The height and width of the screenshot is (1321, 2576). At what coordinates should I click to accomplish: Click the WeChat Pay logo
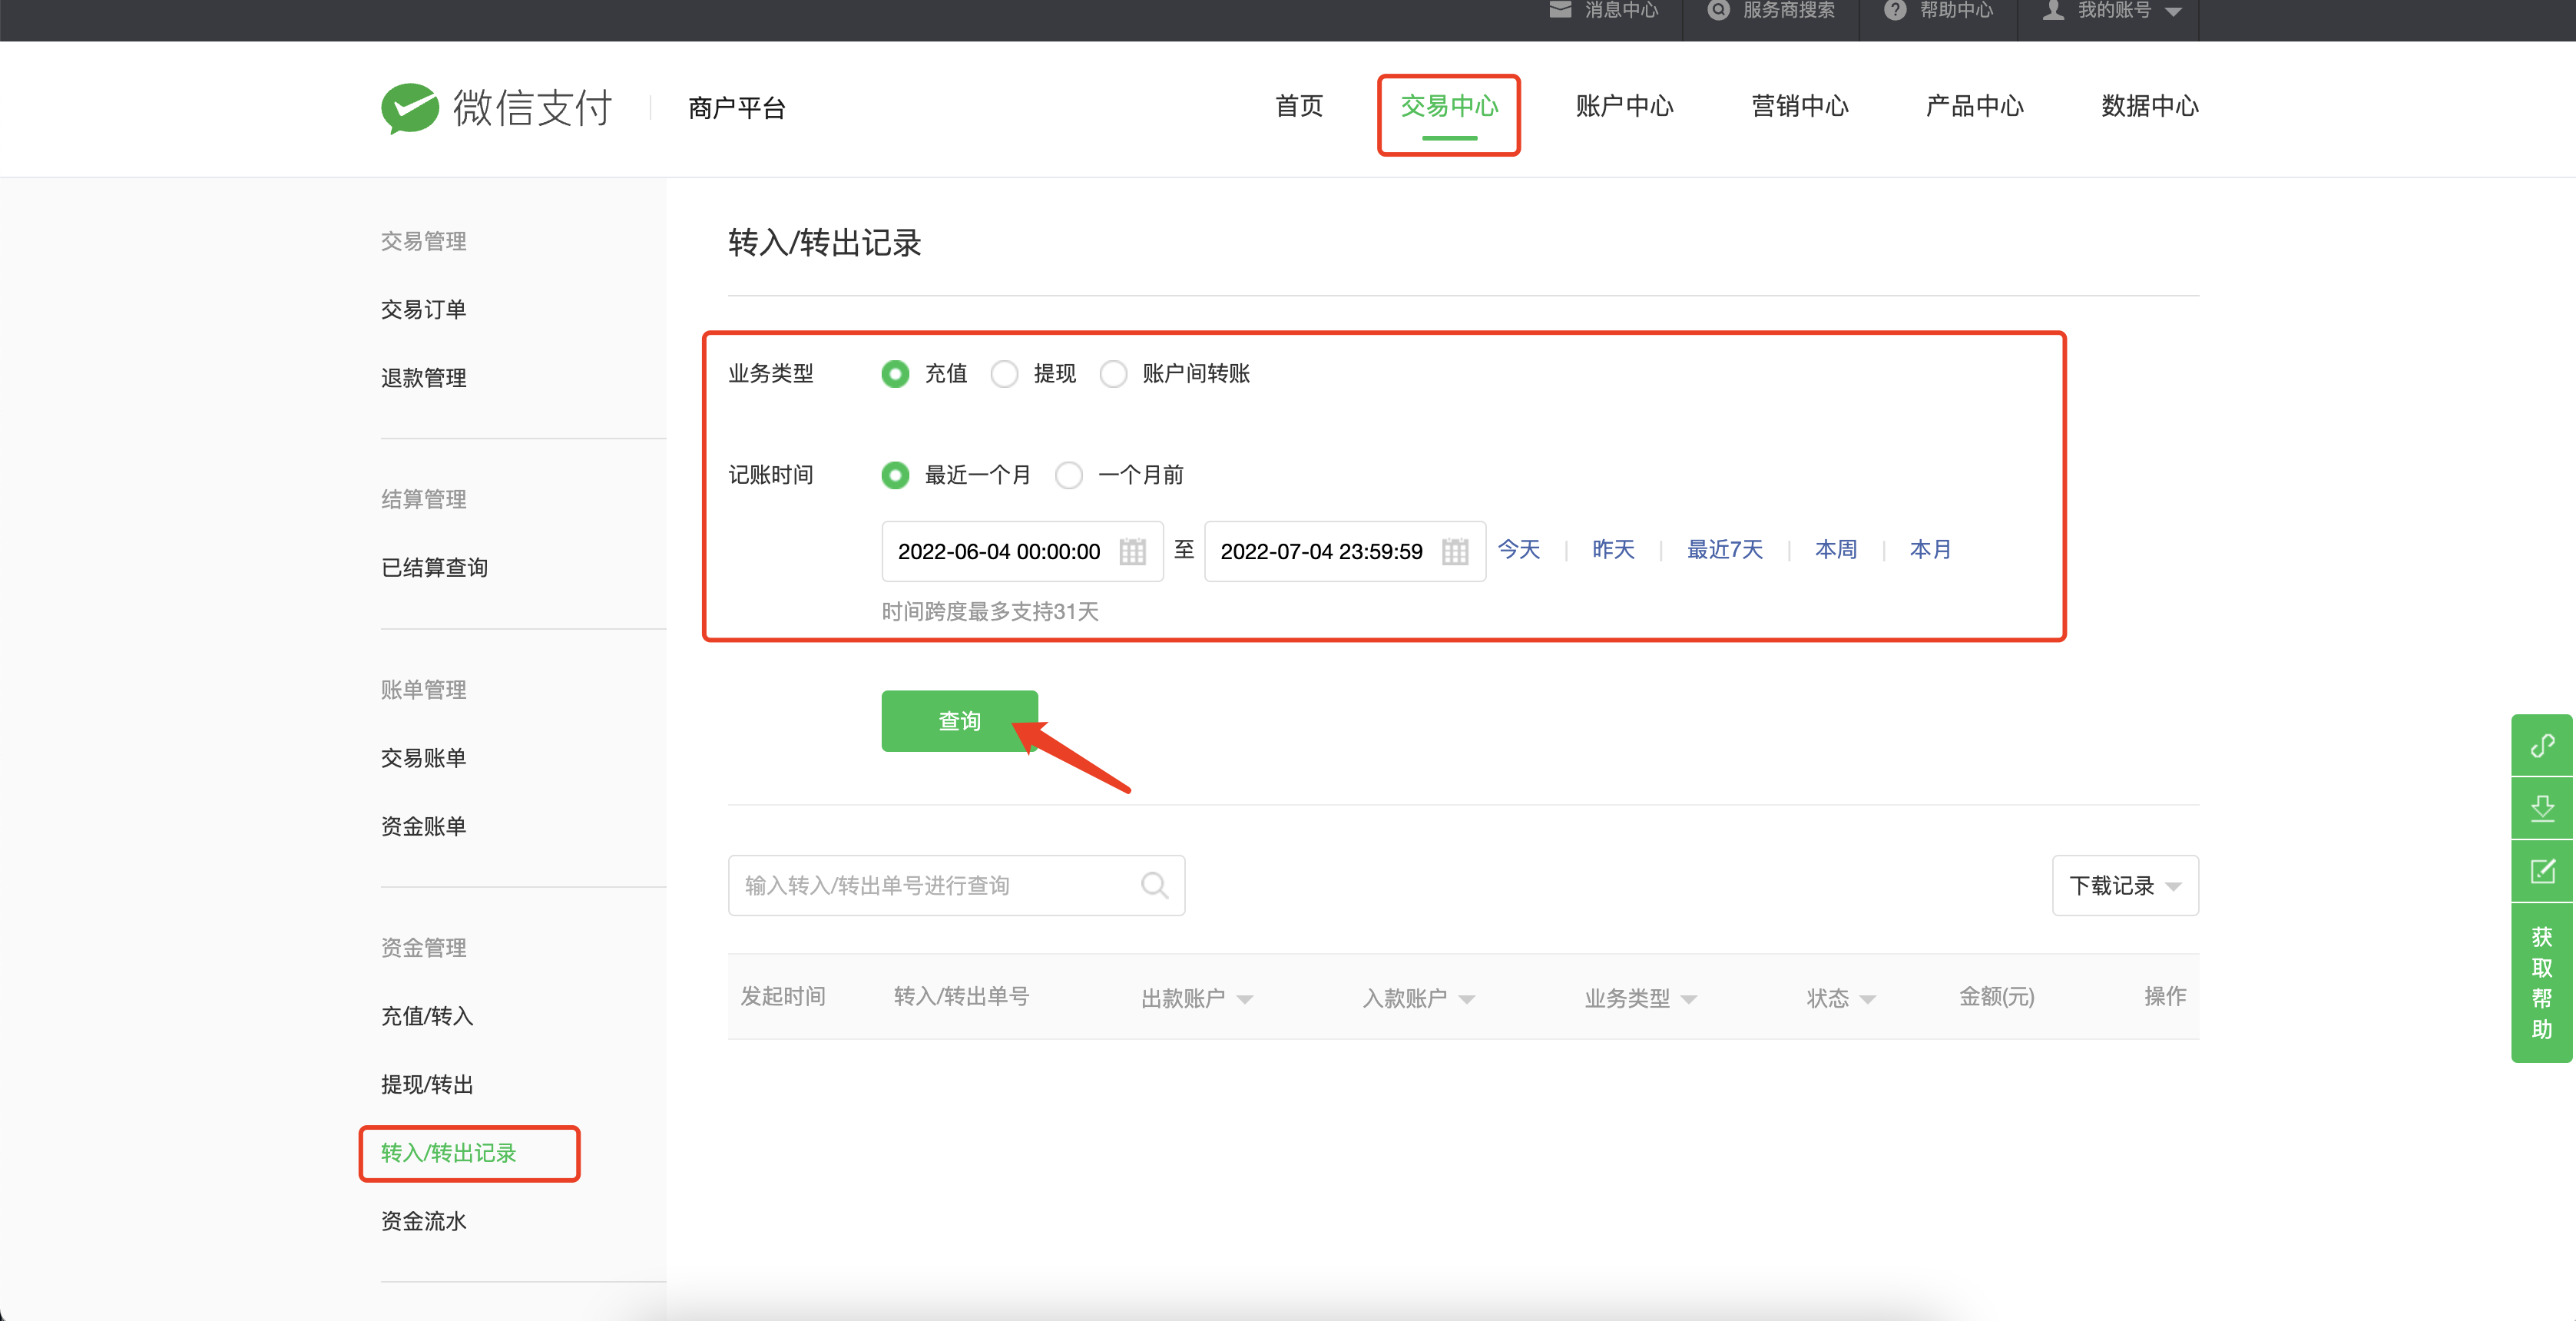(497, 107)
